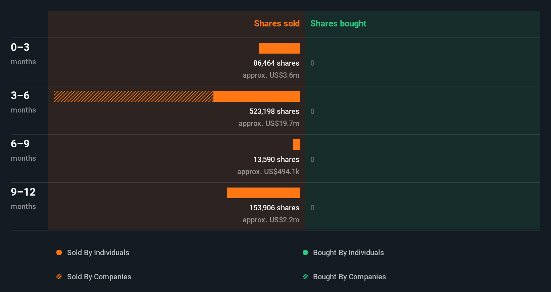Click the 9–12 months row label
Viewport: 551px width, 292px height.
23,198
